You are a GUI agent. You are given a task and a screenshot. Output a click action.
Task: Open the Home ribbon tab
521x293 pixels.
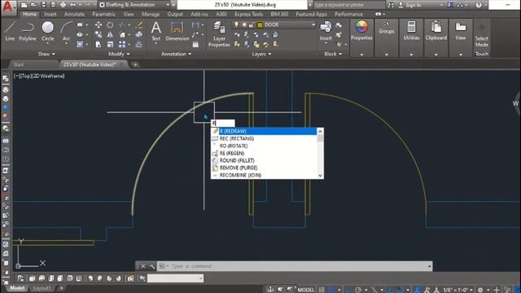pyautogui.click(x=29, y=15)
